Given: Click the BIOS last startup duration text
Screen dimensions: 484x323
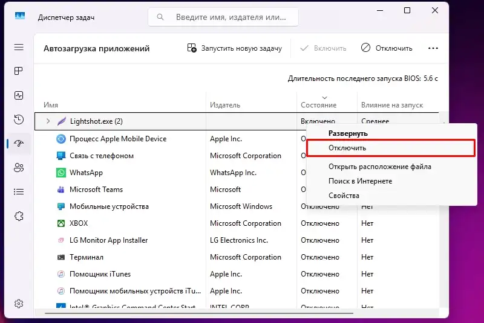Looking at the screenshot, I should click(x=362, y=78).
